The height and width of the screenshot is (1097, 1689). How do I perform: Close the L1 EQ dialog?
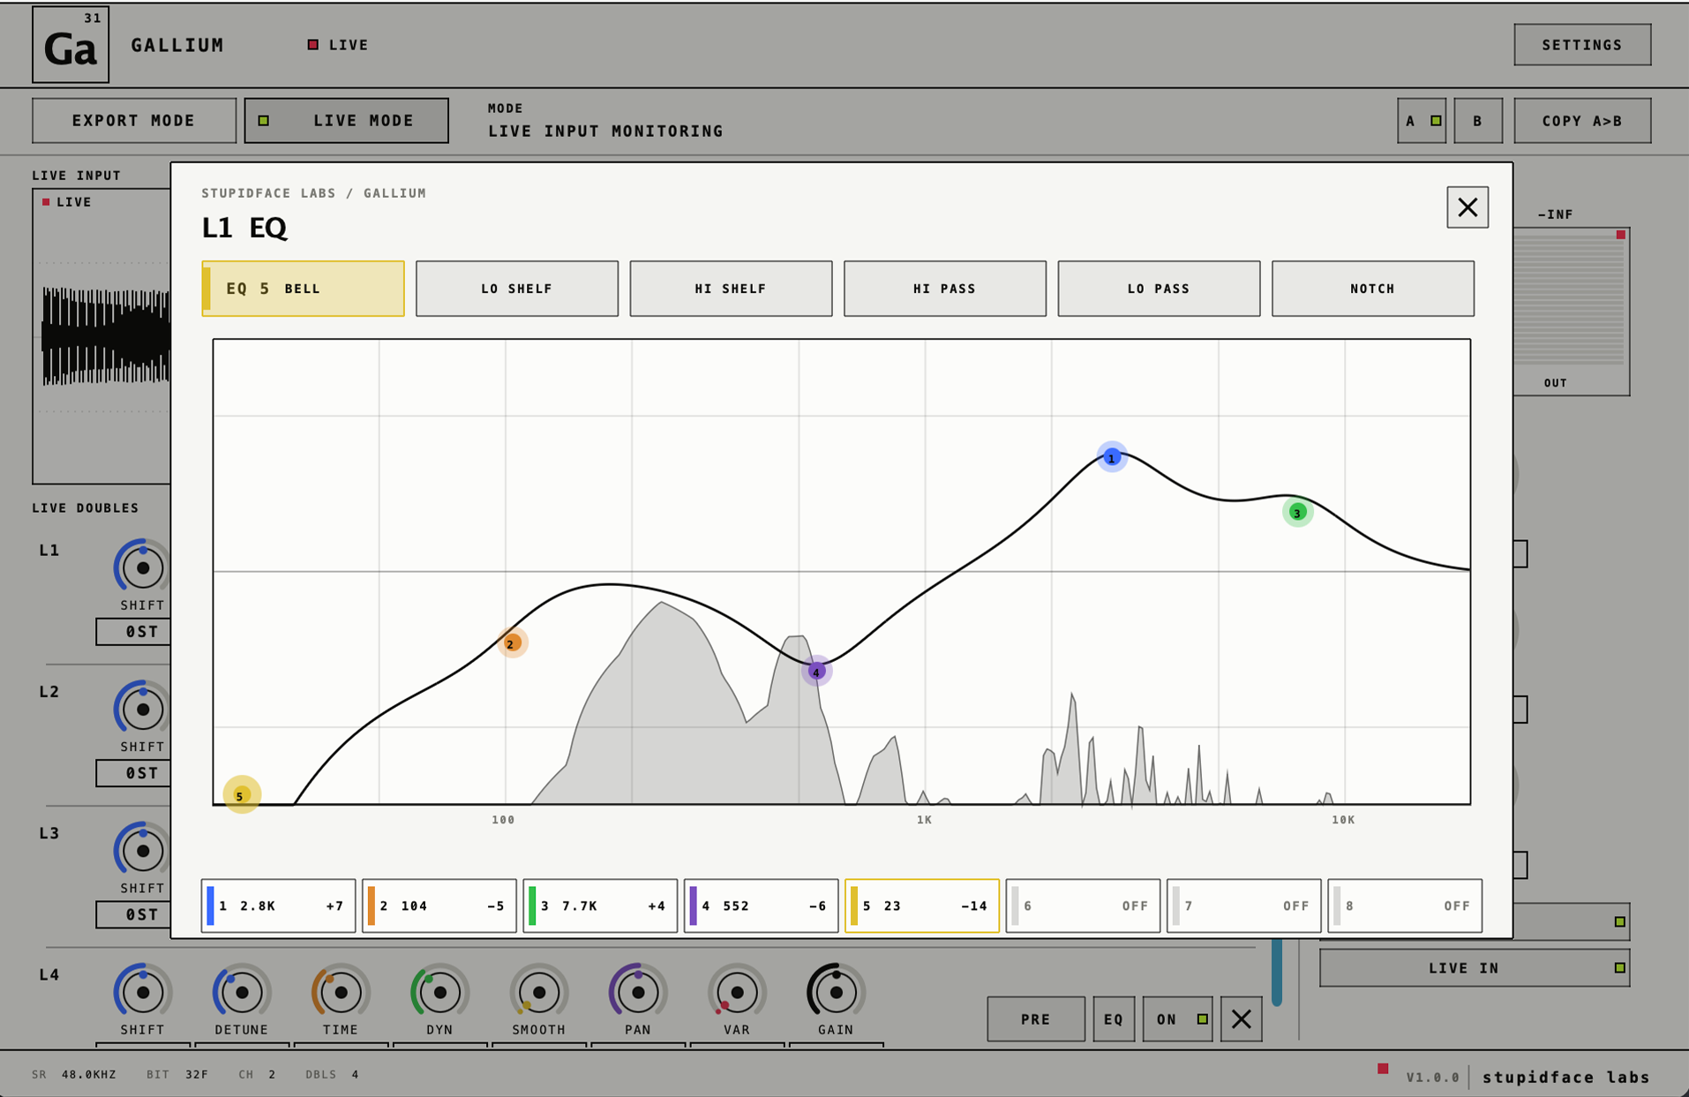(1468, 207)
